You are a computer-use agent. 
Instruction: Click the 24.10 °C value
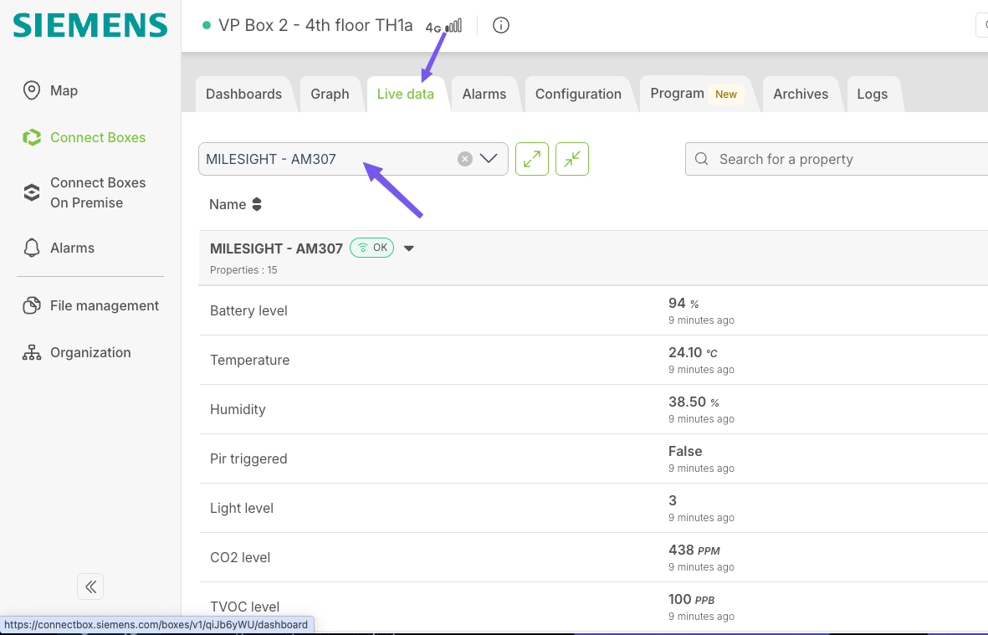[693, 353]
